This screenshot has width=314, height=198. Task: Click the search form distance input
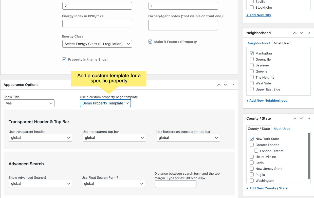[176, 184]
